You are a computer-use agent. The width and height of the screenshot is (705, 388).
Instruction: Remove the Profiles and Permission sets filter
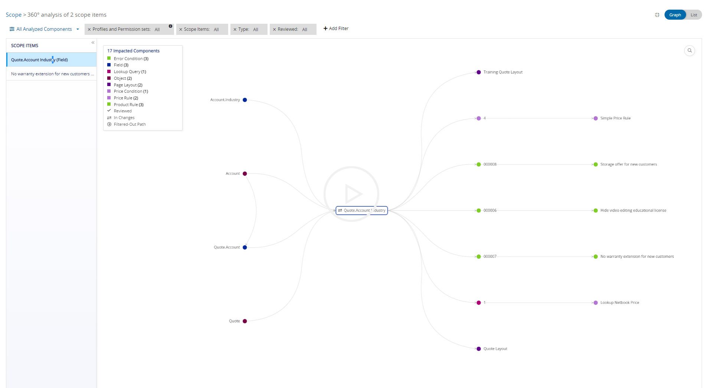(89, 29)
